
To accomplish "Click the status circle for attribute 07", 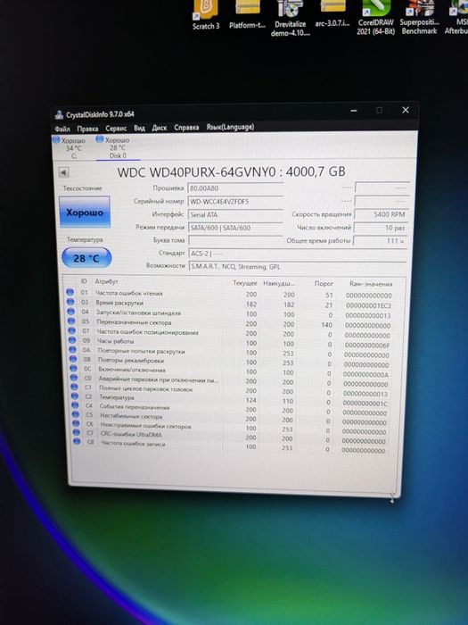I will 71,330.
